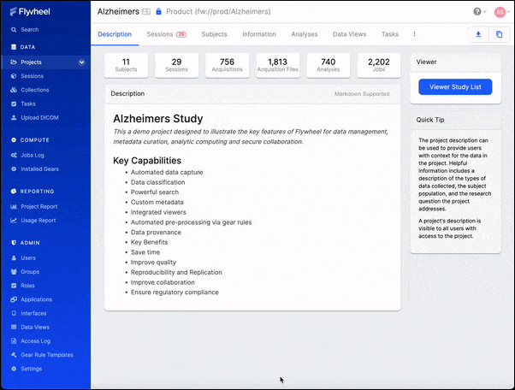Click the Data Views table icon in sidebar

tap(14, 327)
